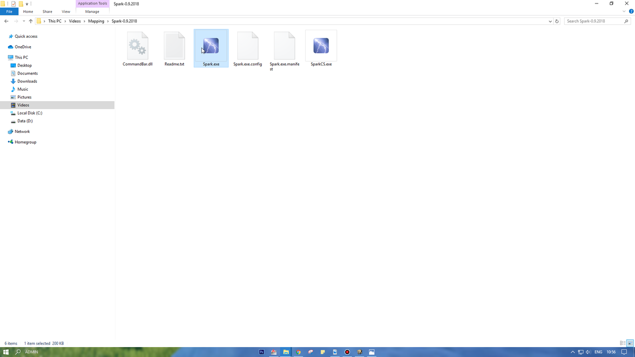Open OneDrive in navigation pane
Image resolution: width=635 pixels, height=357 pixels.
click(x=23, y=47)
